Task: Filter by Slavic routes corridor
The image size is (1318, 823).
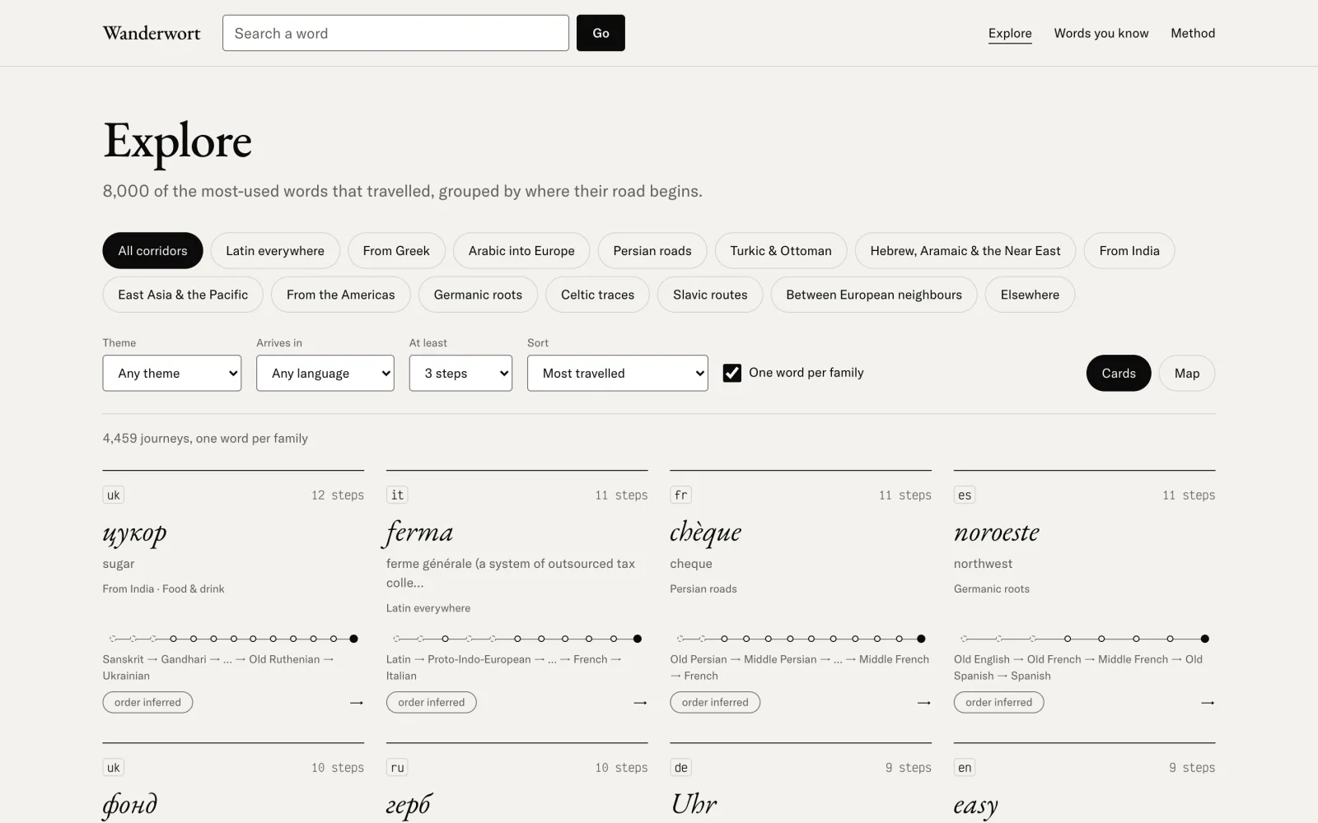Action: pyautogui.click(x=710, y=295)
